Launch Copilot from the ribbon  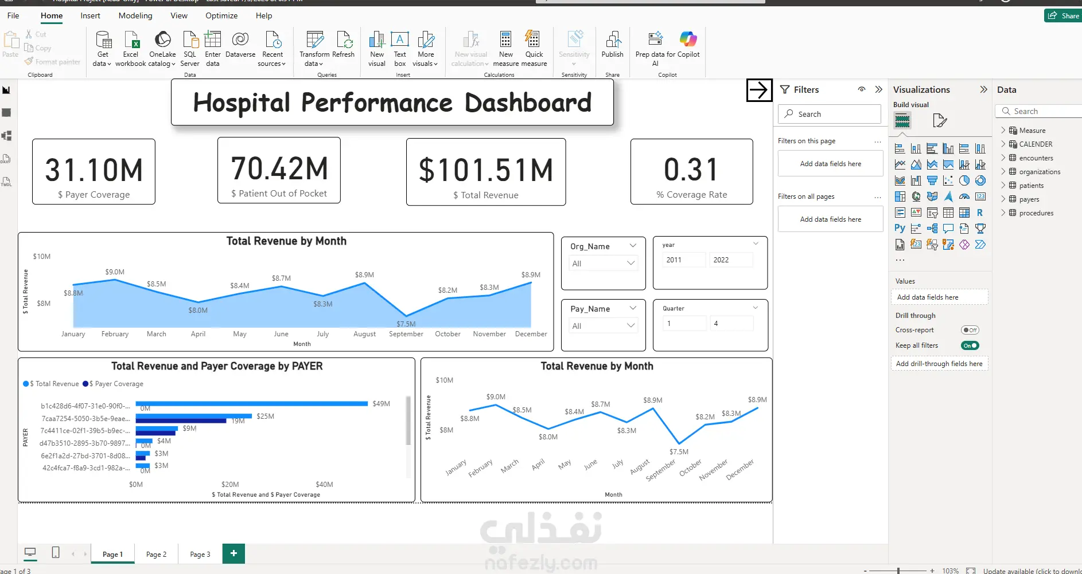click(688, 45)
